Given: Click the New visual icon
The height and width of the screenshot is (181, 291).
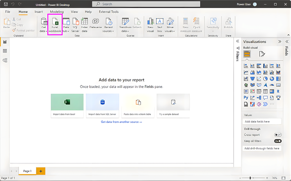Looking at the screenshot, I should click(150, 24).
